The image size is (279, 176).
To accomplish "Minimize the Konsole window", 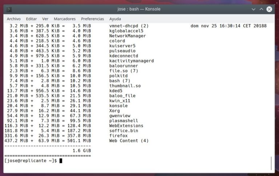I will coord(254,9).
